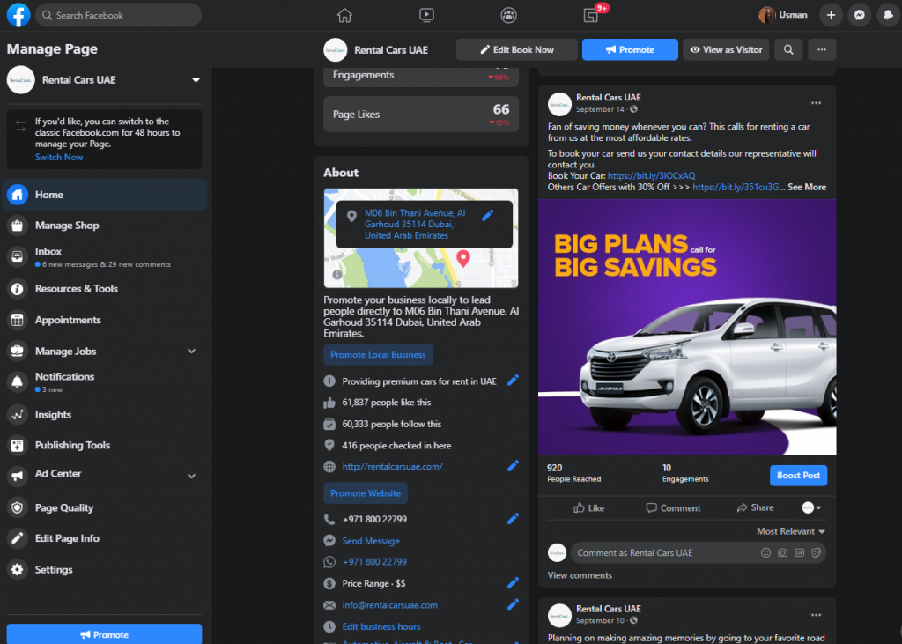This screenshot has height=644, width=902.
Task: Expand the Ad Center section
Action: pos(191,476)
